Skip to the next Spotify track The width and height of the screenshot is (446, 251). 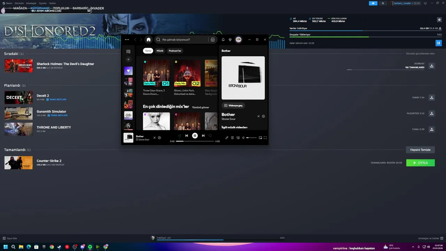pos(203,136)
